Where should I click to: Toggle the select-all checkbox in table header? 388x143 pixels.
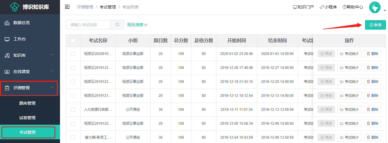click(73, 41)
